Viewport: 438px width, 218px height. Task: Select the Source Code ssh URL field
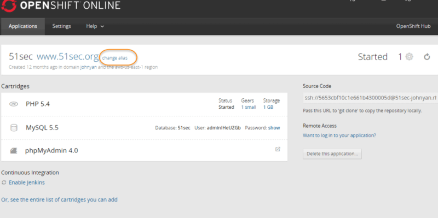[371, 98]
